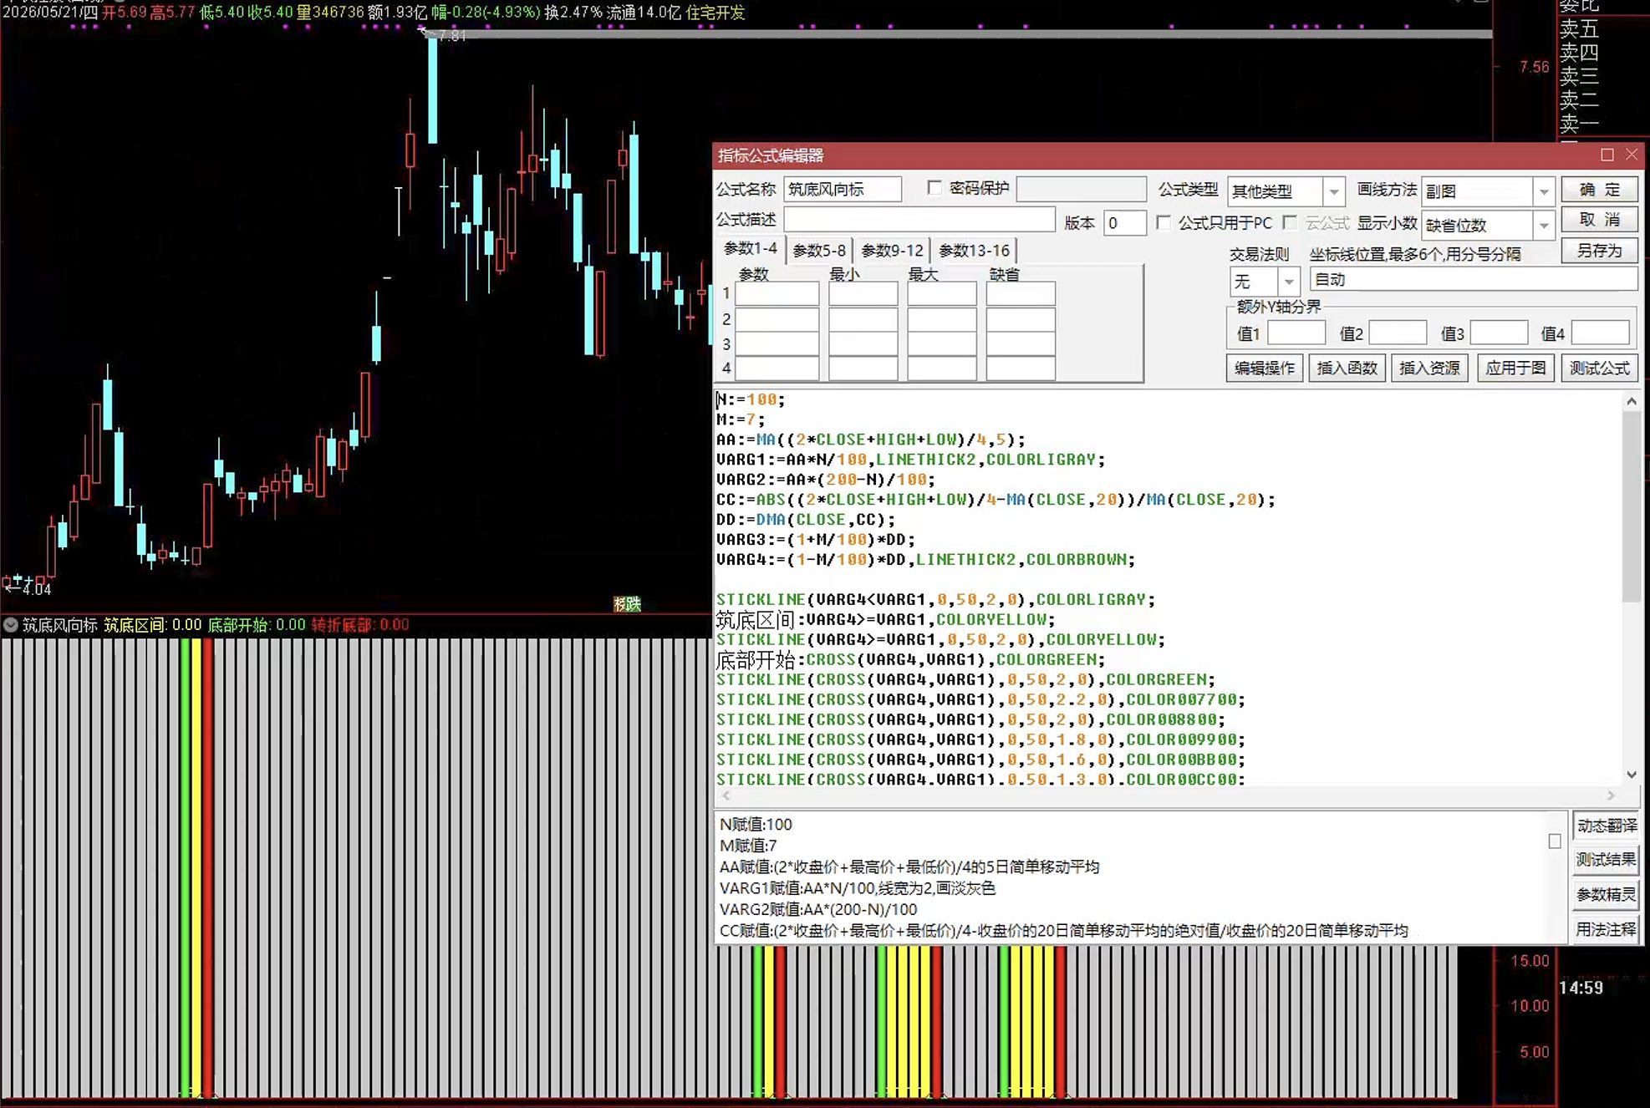Switch to 参数13-16 tab
Viewport: 1650px width, 1108px height.
(974, 250)
